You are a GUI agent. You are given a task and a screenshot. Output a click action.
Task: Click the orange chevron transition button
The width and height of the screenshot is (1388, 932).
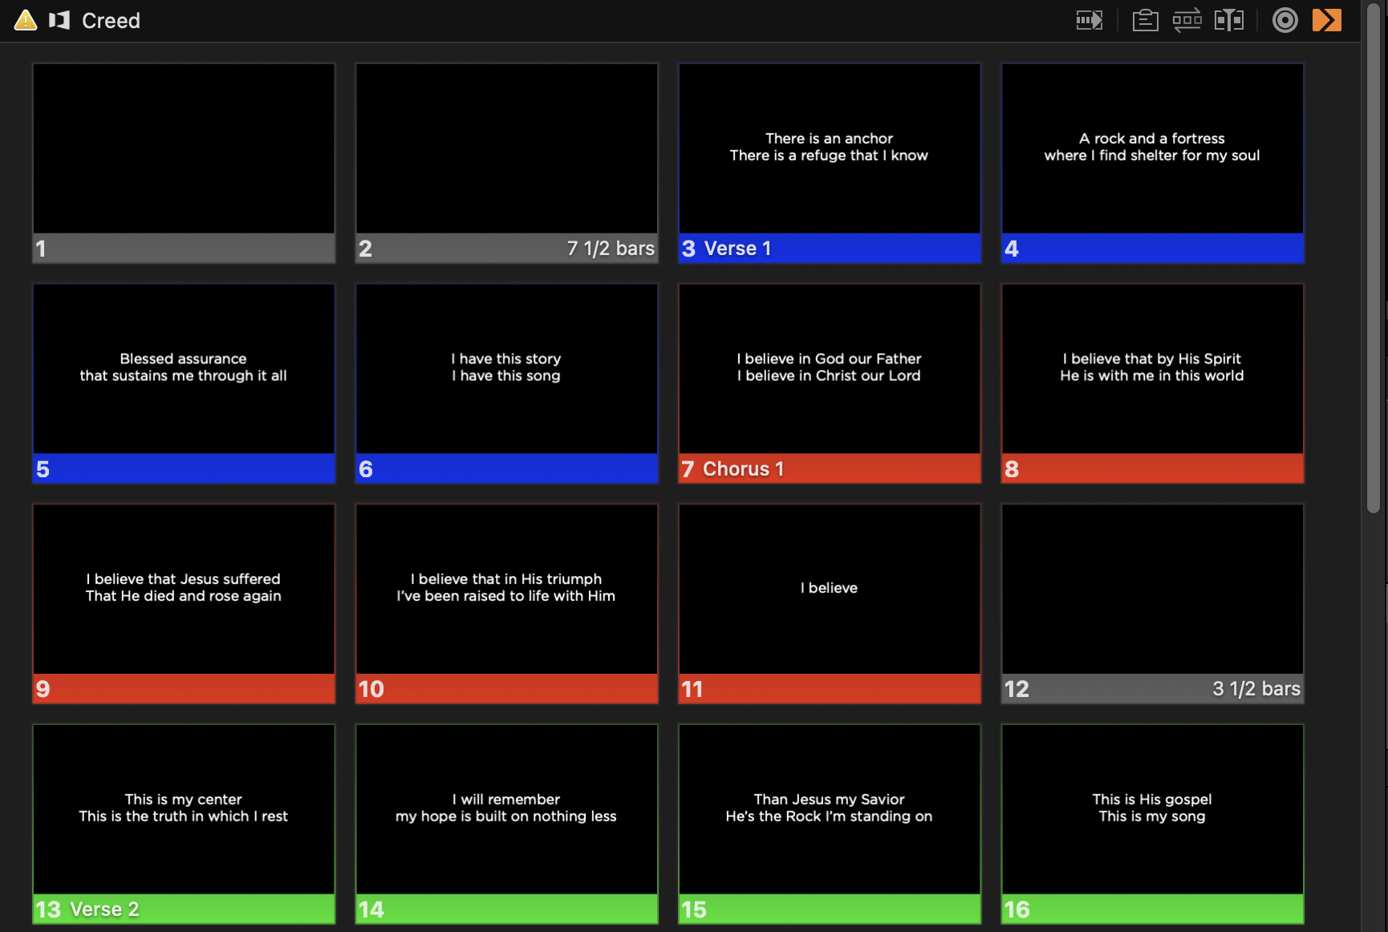tap(1326, 20)
